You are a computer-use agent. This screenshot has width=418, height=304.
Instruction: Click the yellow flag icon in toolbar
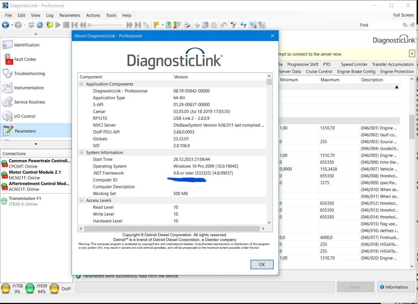click(x=156, y=25)
